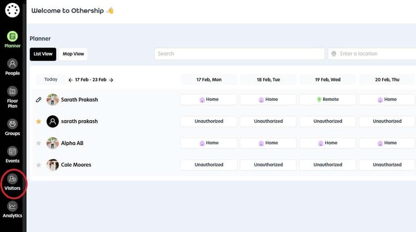416x232 pixels.
Task: Click Alpha AB's profile avatar
Action: coord(53,143)
